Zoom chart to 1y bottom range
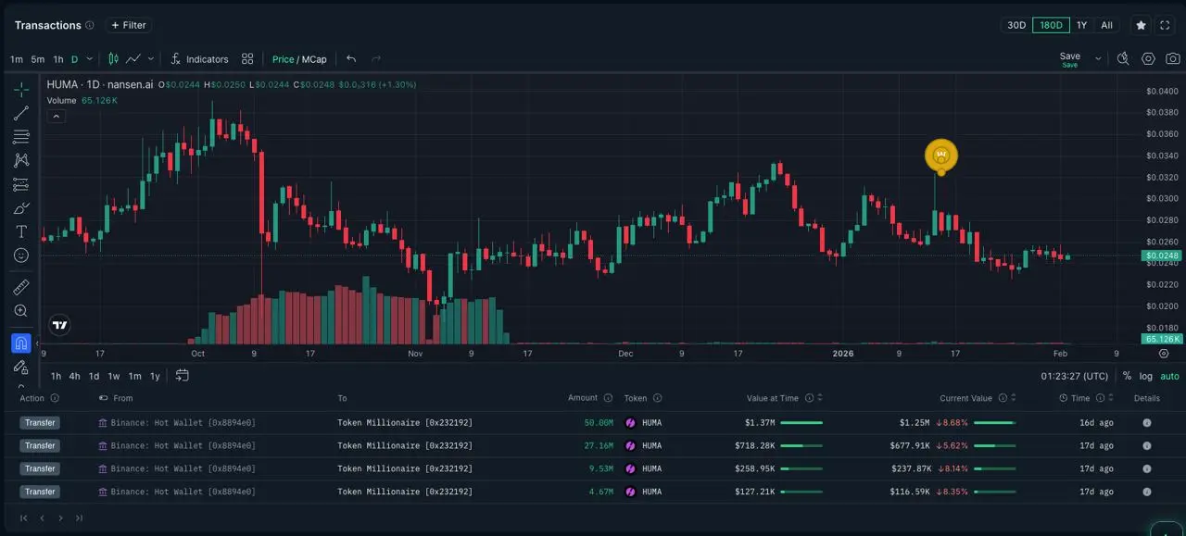The width and height of the screenshot is (1186, 536). click(155, 376)
